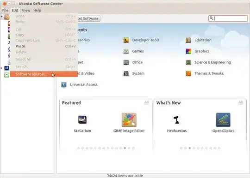Viewport: 250px width, 178px height.
Task: Choose Paste from the Edit menu
Action: tap(44, 46)
